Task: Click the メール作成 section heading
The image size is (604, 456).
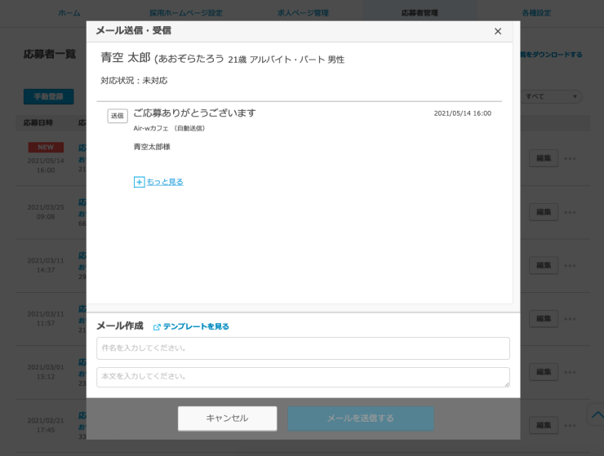Action: 120,326
